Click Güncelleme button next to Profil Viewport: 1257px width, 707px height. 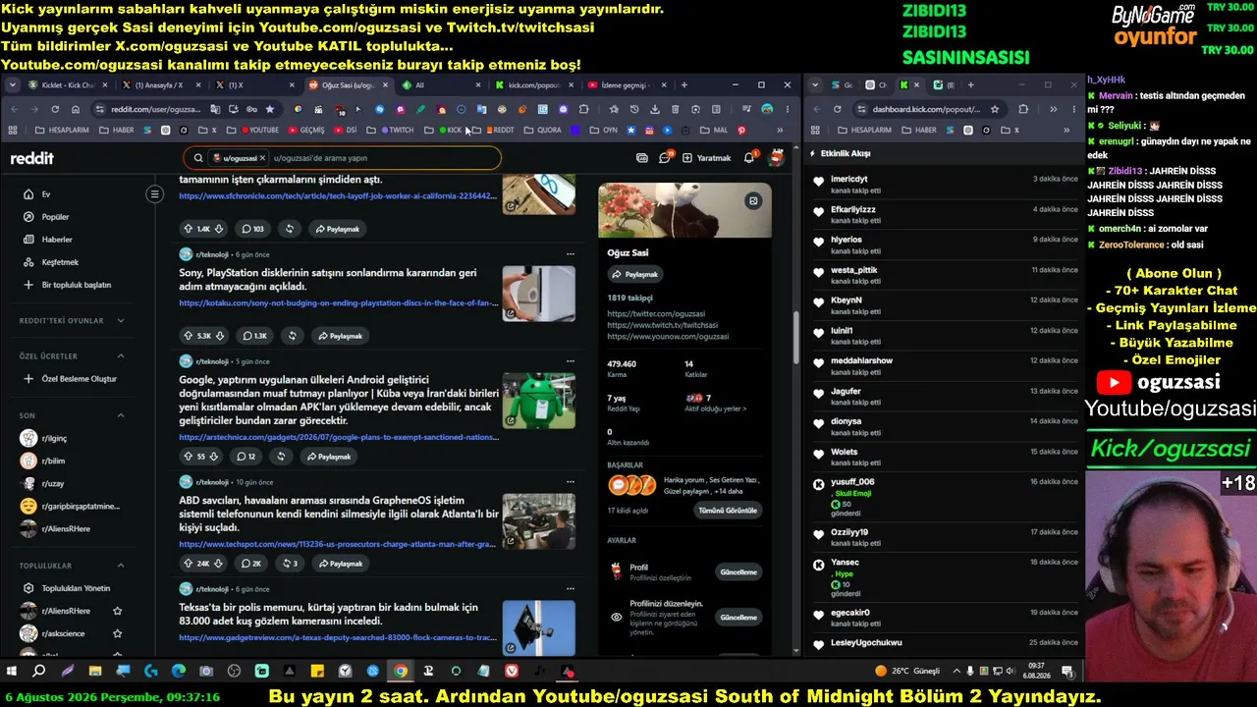click(738, 571)
